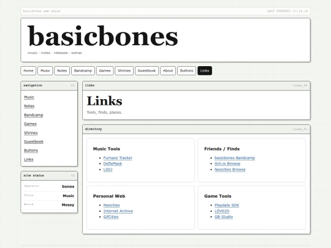The width and height of the screenshot is (331, 248).
Task: Open Guestbook link in navigation sidebar
Action: tap(34, 141)
